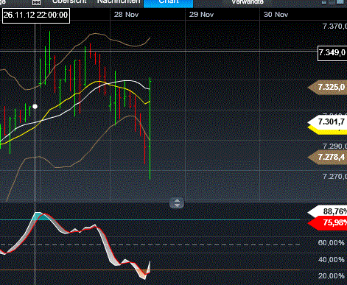The width and height of the screenshot is (347, 285).
Task: Click the white stochastic value 88,76%
Action: pos(327,211)
